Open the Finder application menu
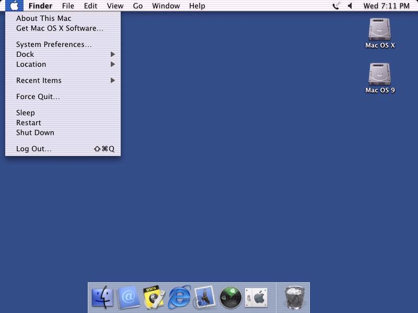This screenshot has height=313, width=418. [x=41, y=6]
